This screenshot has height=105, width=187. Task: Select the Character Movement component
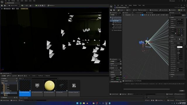[117, 30]
